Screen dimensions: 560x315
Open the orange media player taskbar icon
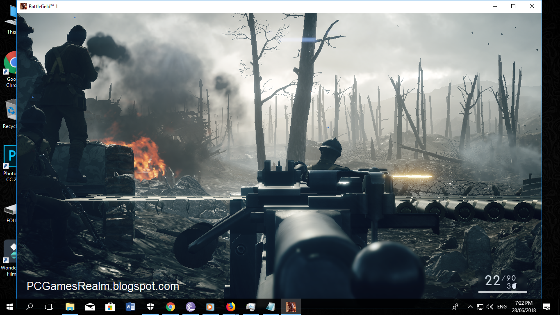210,306
